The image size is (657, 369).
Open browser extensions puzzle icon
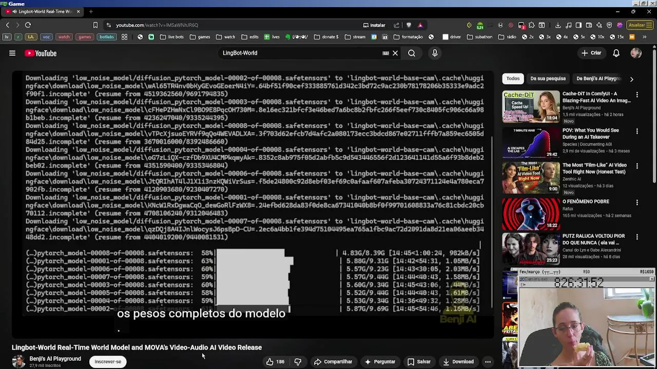(x=531, y=25)
